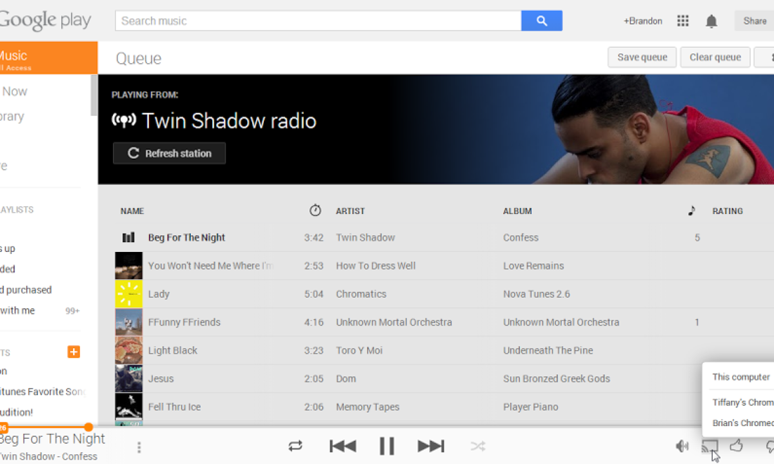This screenshot has height=464, width=774.
Task: Click the Confess album link
Action: (521, 237)
